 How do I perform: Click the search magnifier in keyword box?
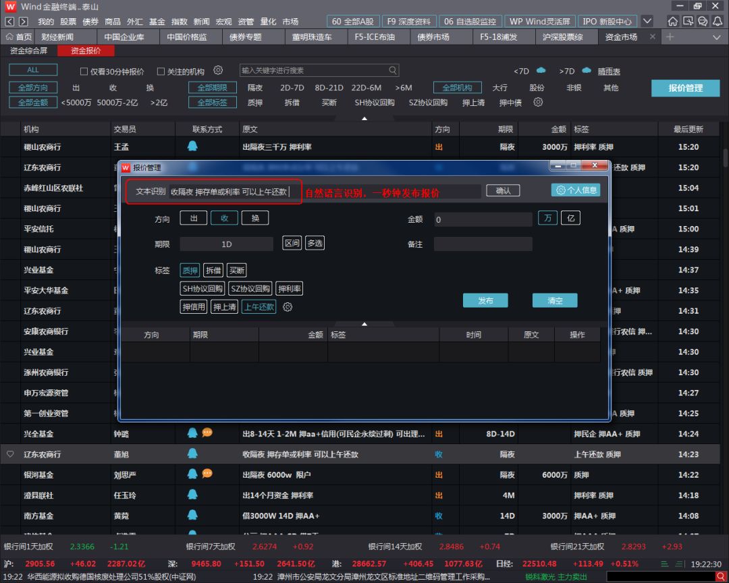tap(393, 70)
